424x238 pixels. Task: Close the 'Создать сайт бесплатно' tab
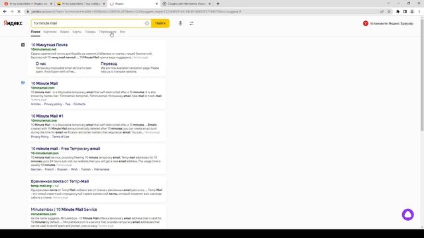click(209, 4)
